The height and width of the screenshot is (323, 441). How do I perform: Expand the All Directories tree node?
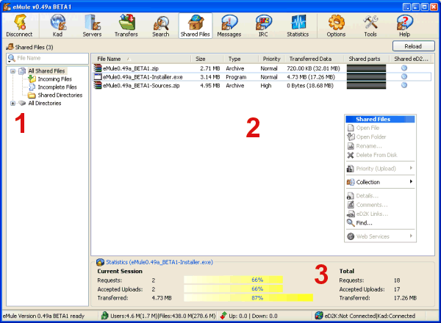12,104
